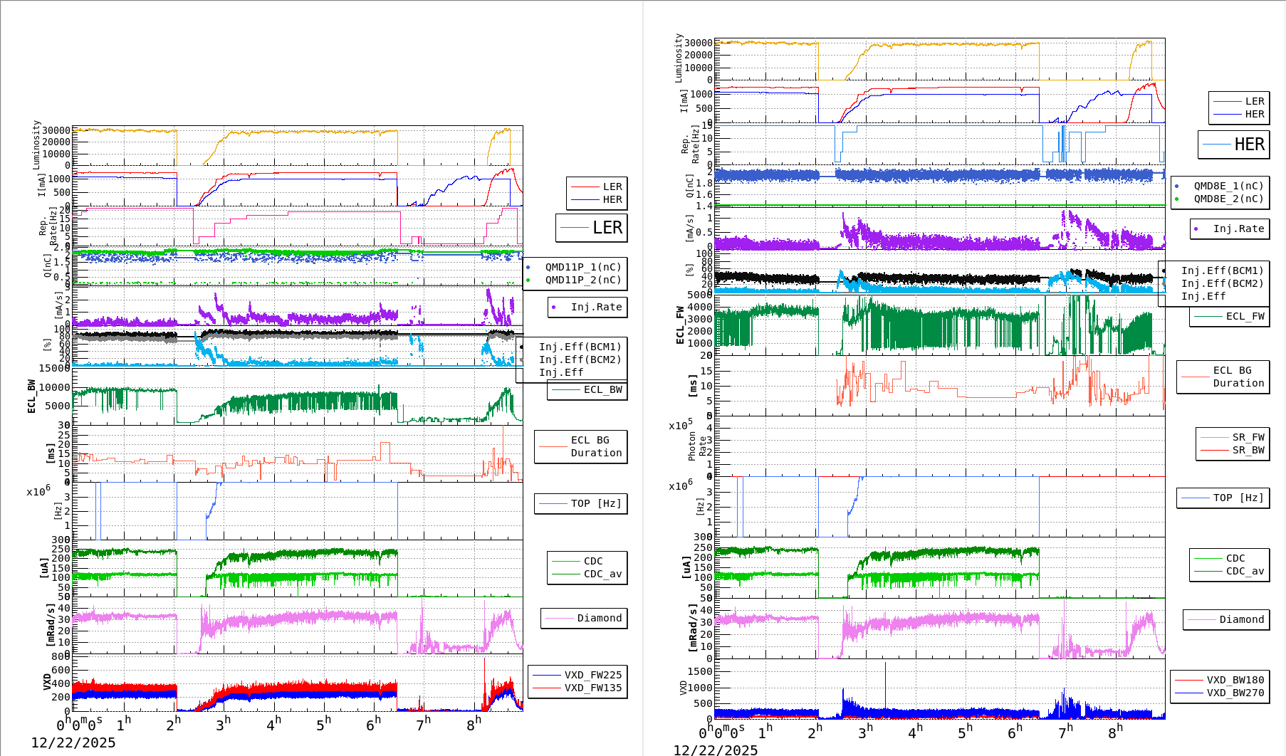Toggle the TOP [Hz] trace visibility
The height and width of the screenshot is (756, 1286).
click(x=580, y=503)
